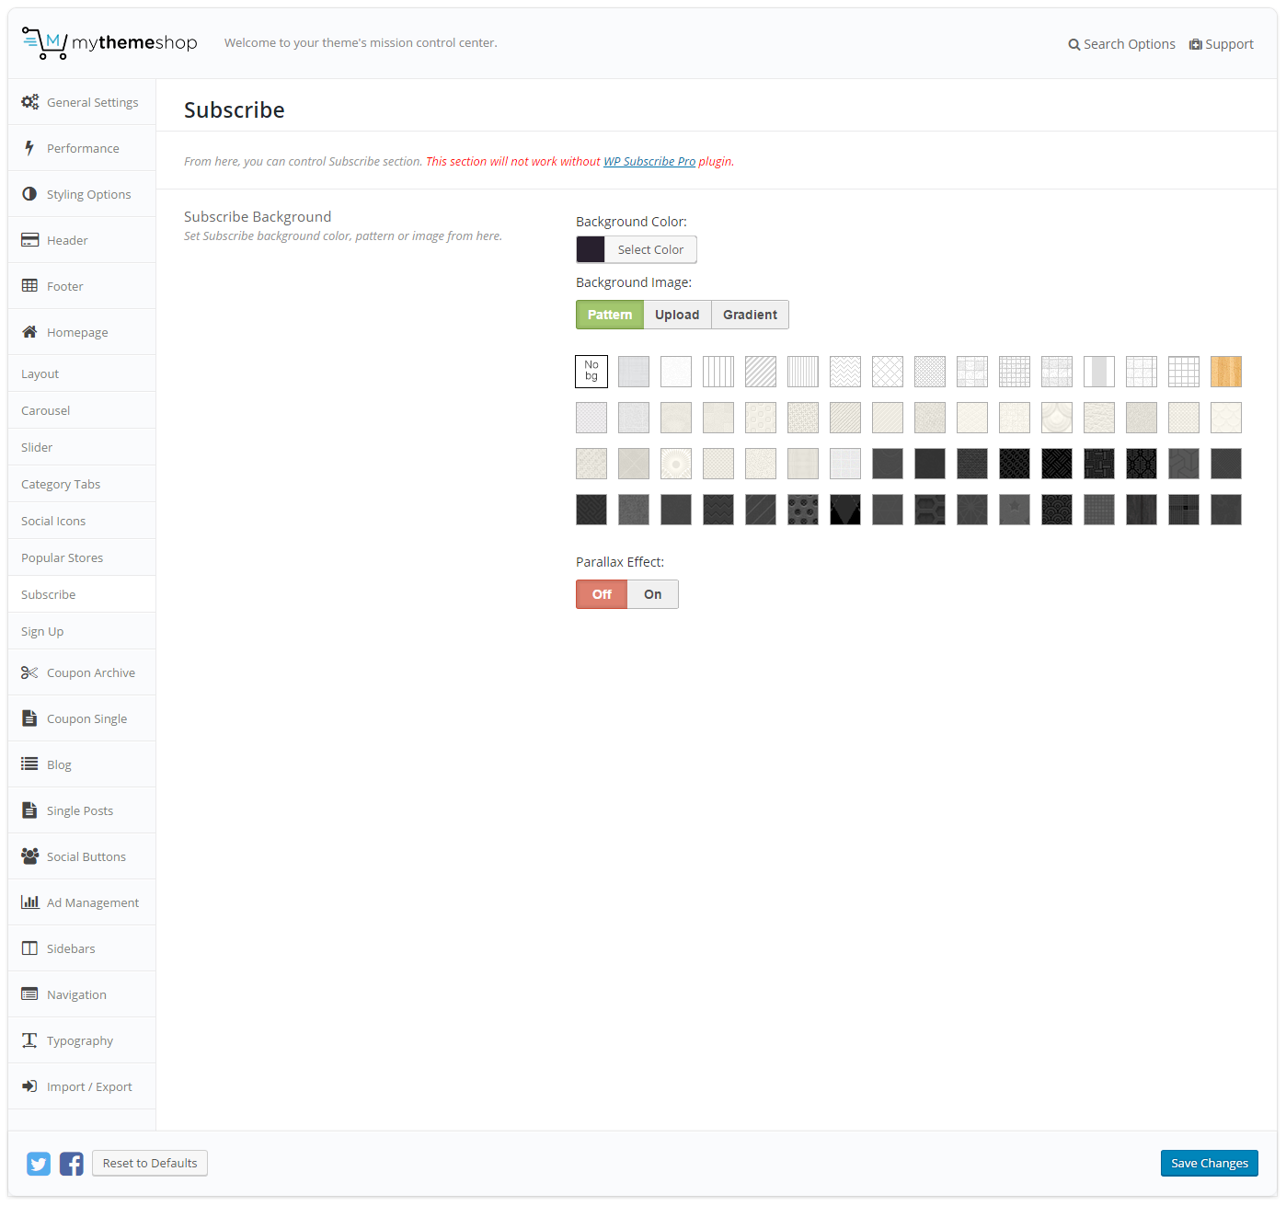
Task: Open Styling Options contrast icon
Action: coord(29,194)
